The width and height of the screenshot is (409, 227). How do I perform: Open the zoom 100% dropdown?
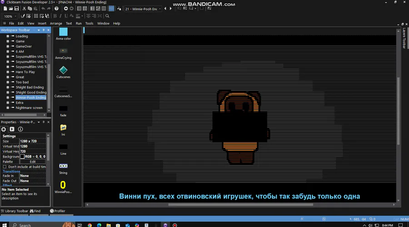coord(15,16)
